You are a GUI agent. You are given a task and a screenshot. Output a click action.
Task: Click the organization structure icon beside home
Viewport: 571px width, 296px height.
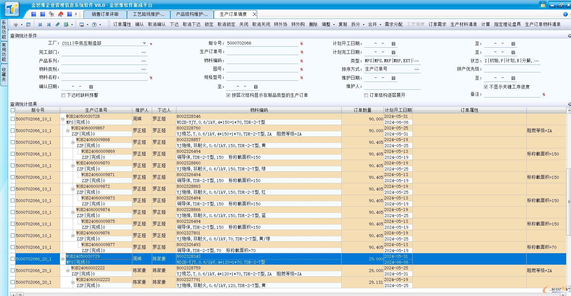tap(52, 14)
